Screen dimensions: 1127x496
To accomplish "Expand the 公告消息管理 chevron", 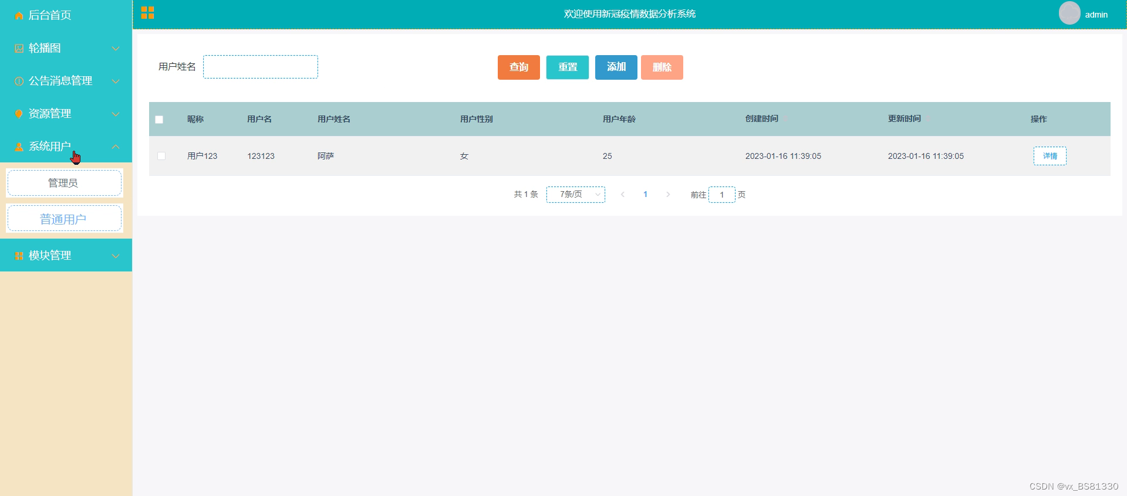I will coord(116,81).
